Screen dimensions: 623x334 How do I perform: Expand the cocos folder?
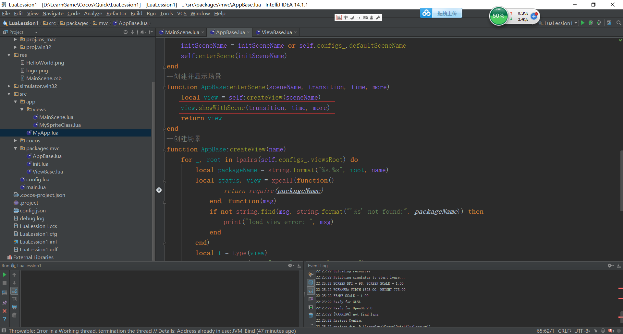(15, 140)
